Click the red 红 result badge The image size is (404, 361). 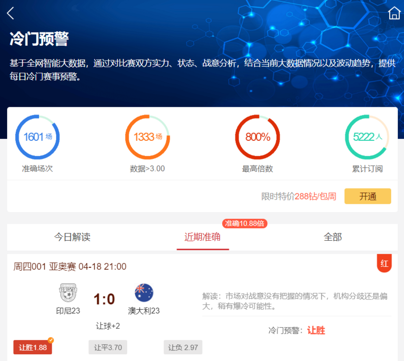point(384,263)
